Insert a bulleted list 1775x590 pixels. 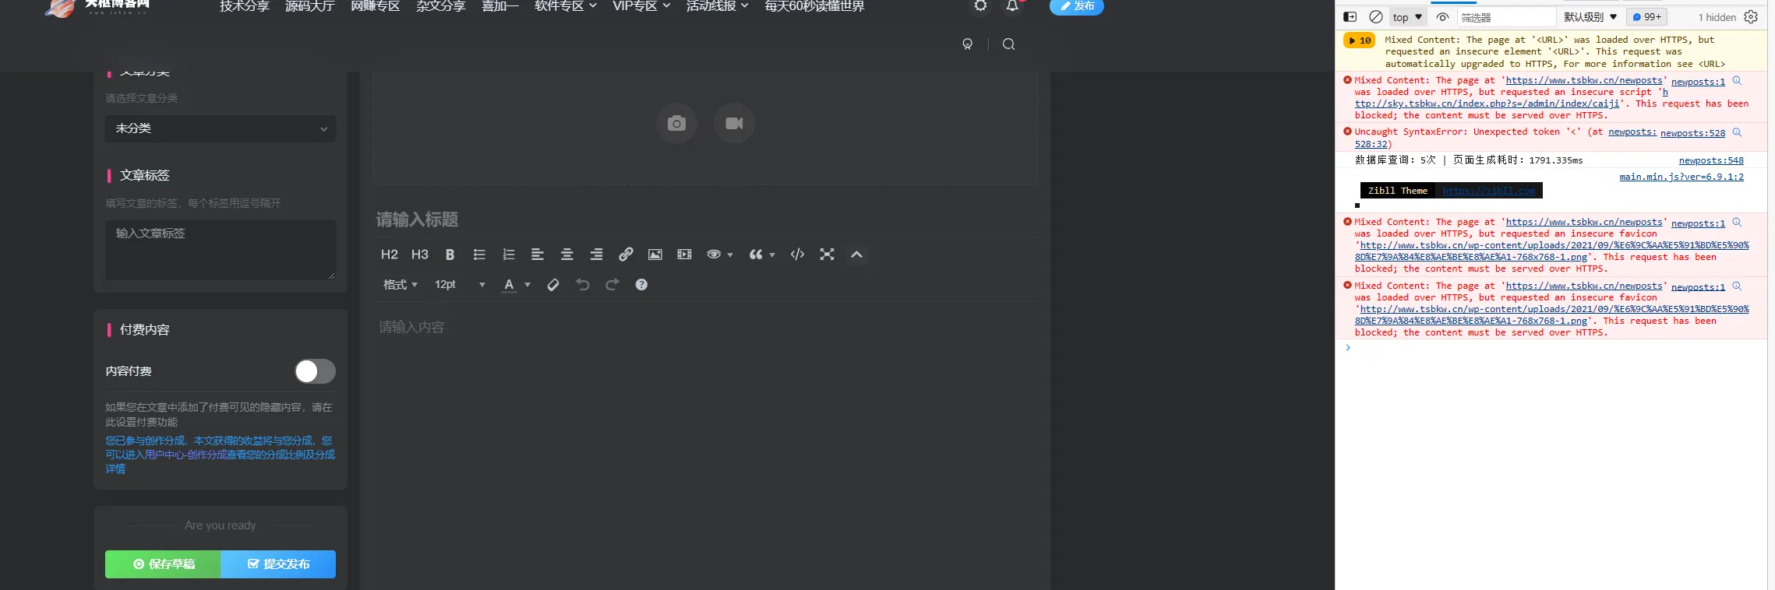coord(479,255)
